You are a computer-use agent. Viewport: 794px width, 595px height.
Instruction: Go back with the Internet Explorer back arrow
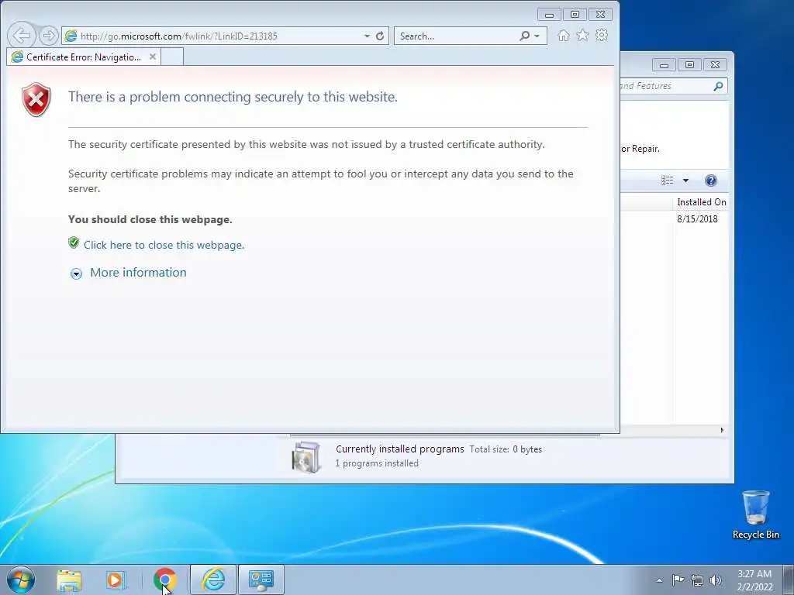22,36
